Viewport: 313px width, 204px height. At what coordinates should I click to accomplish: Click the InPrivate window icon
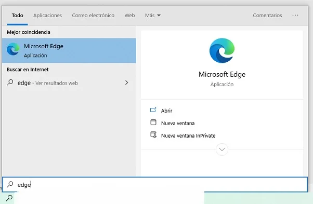tap(153, 135)
